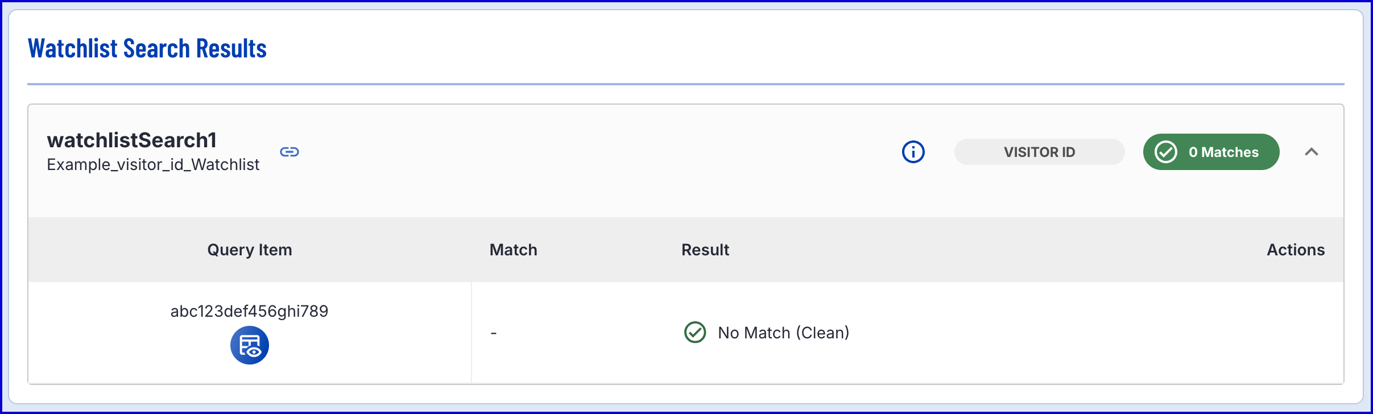Collapse the watchlistSearch1 panel with chevron
This screenshot has width=1373, height=414.
click(1312, 152)
